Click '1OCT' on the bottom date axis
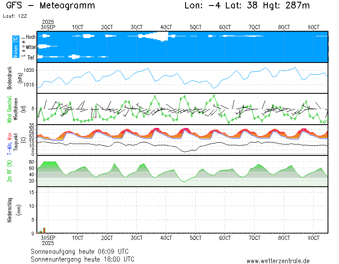This screenshot has height=264, width=339. 78,238
